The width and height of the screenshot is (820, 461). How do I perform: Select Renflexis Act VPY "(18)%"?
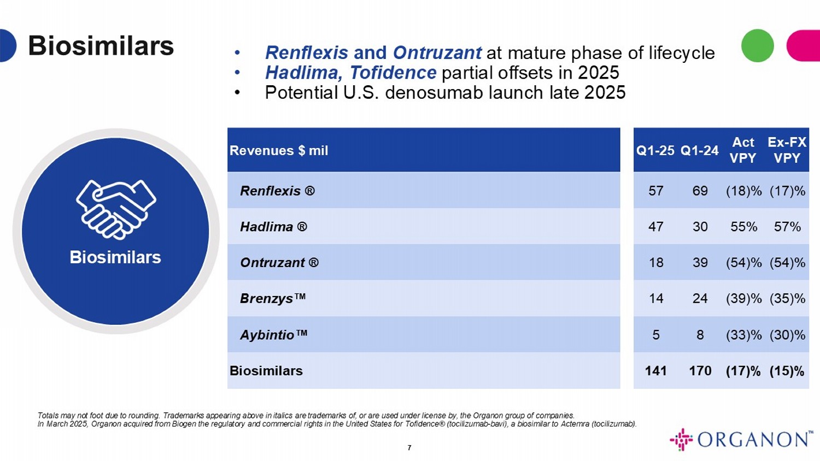coord(744,191)
